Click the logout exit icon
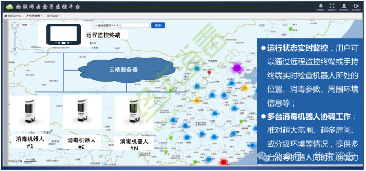Screen dimensions: 366x171 356,6
